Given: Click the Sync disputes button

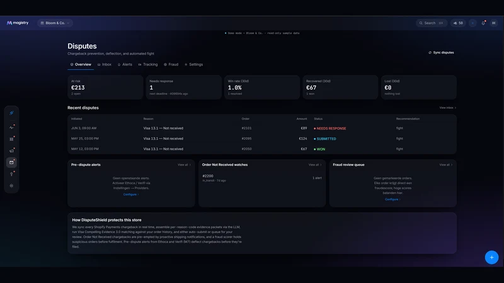Looking at the screenshot, I should pos(441,53).
